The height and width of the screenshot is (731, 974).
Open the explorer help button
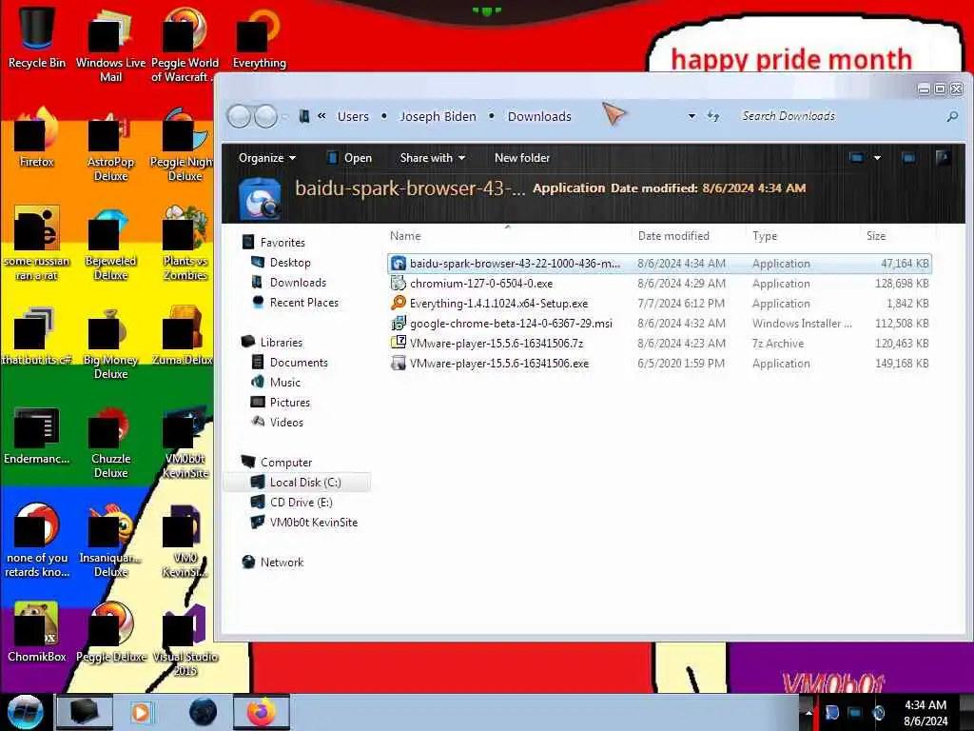943,158
